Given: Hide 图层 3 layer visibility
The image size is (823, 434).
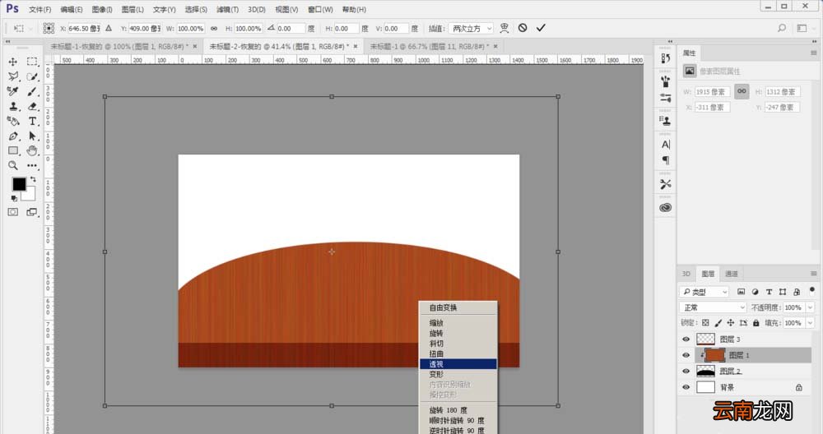Looking at the screenshot, I should click(686, 339).
